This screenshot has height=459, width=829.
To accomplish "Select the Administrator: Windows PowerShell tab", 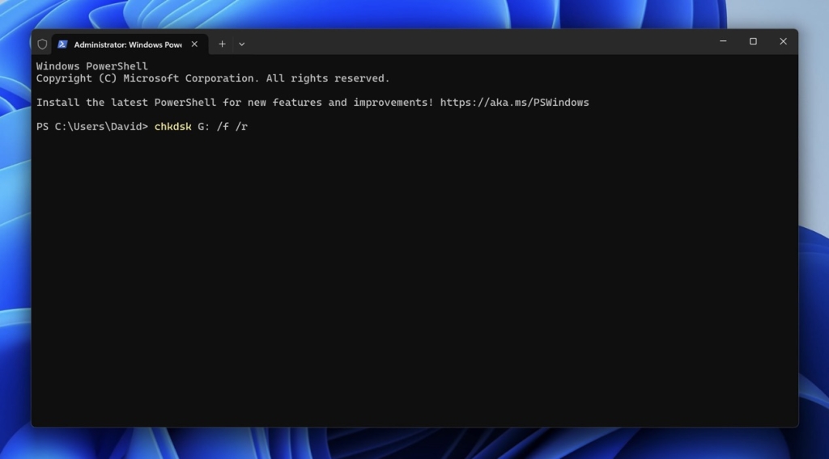I will coord(127,44).
